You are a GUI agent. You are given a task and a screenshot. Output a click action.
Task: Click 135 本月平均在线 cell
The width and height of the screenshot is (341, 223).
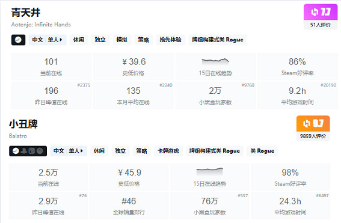134,95
